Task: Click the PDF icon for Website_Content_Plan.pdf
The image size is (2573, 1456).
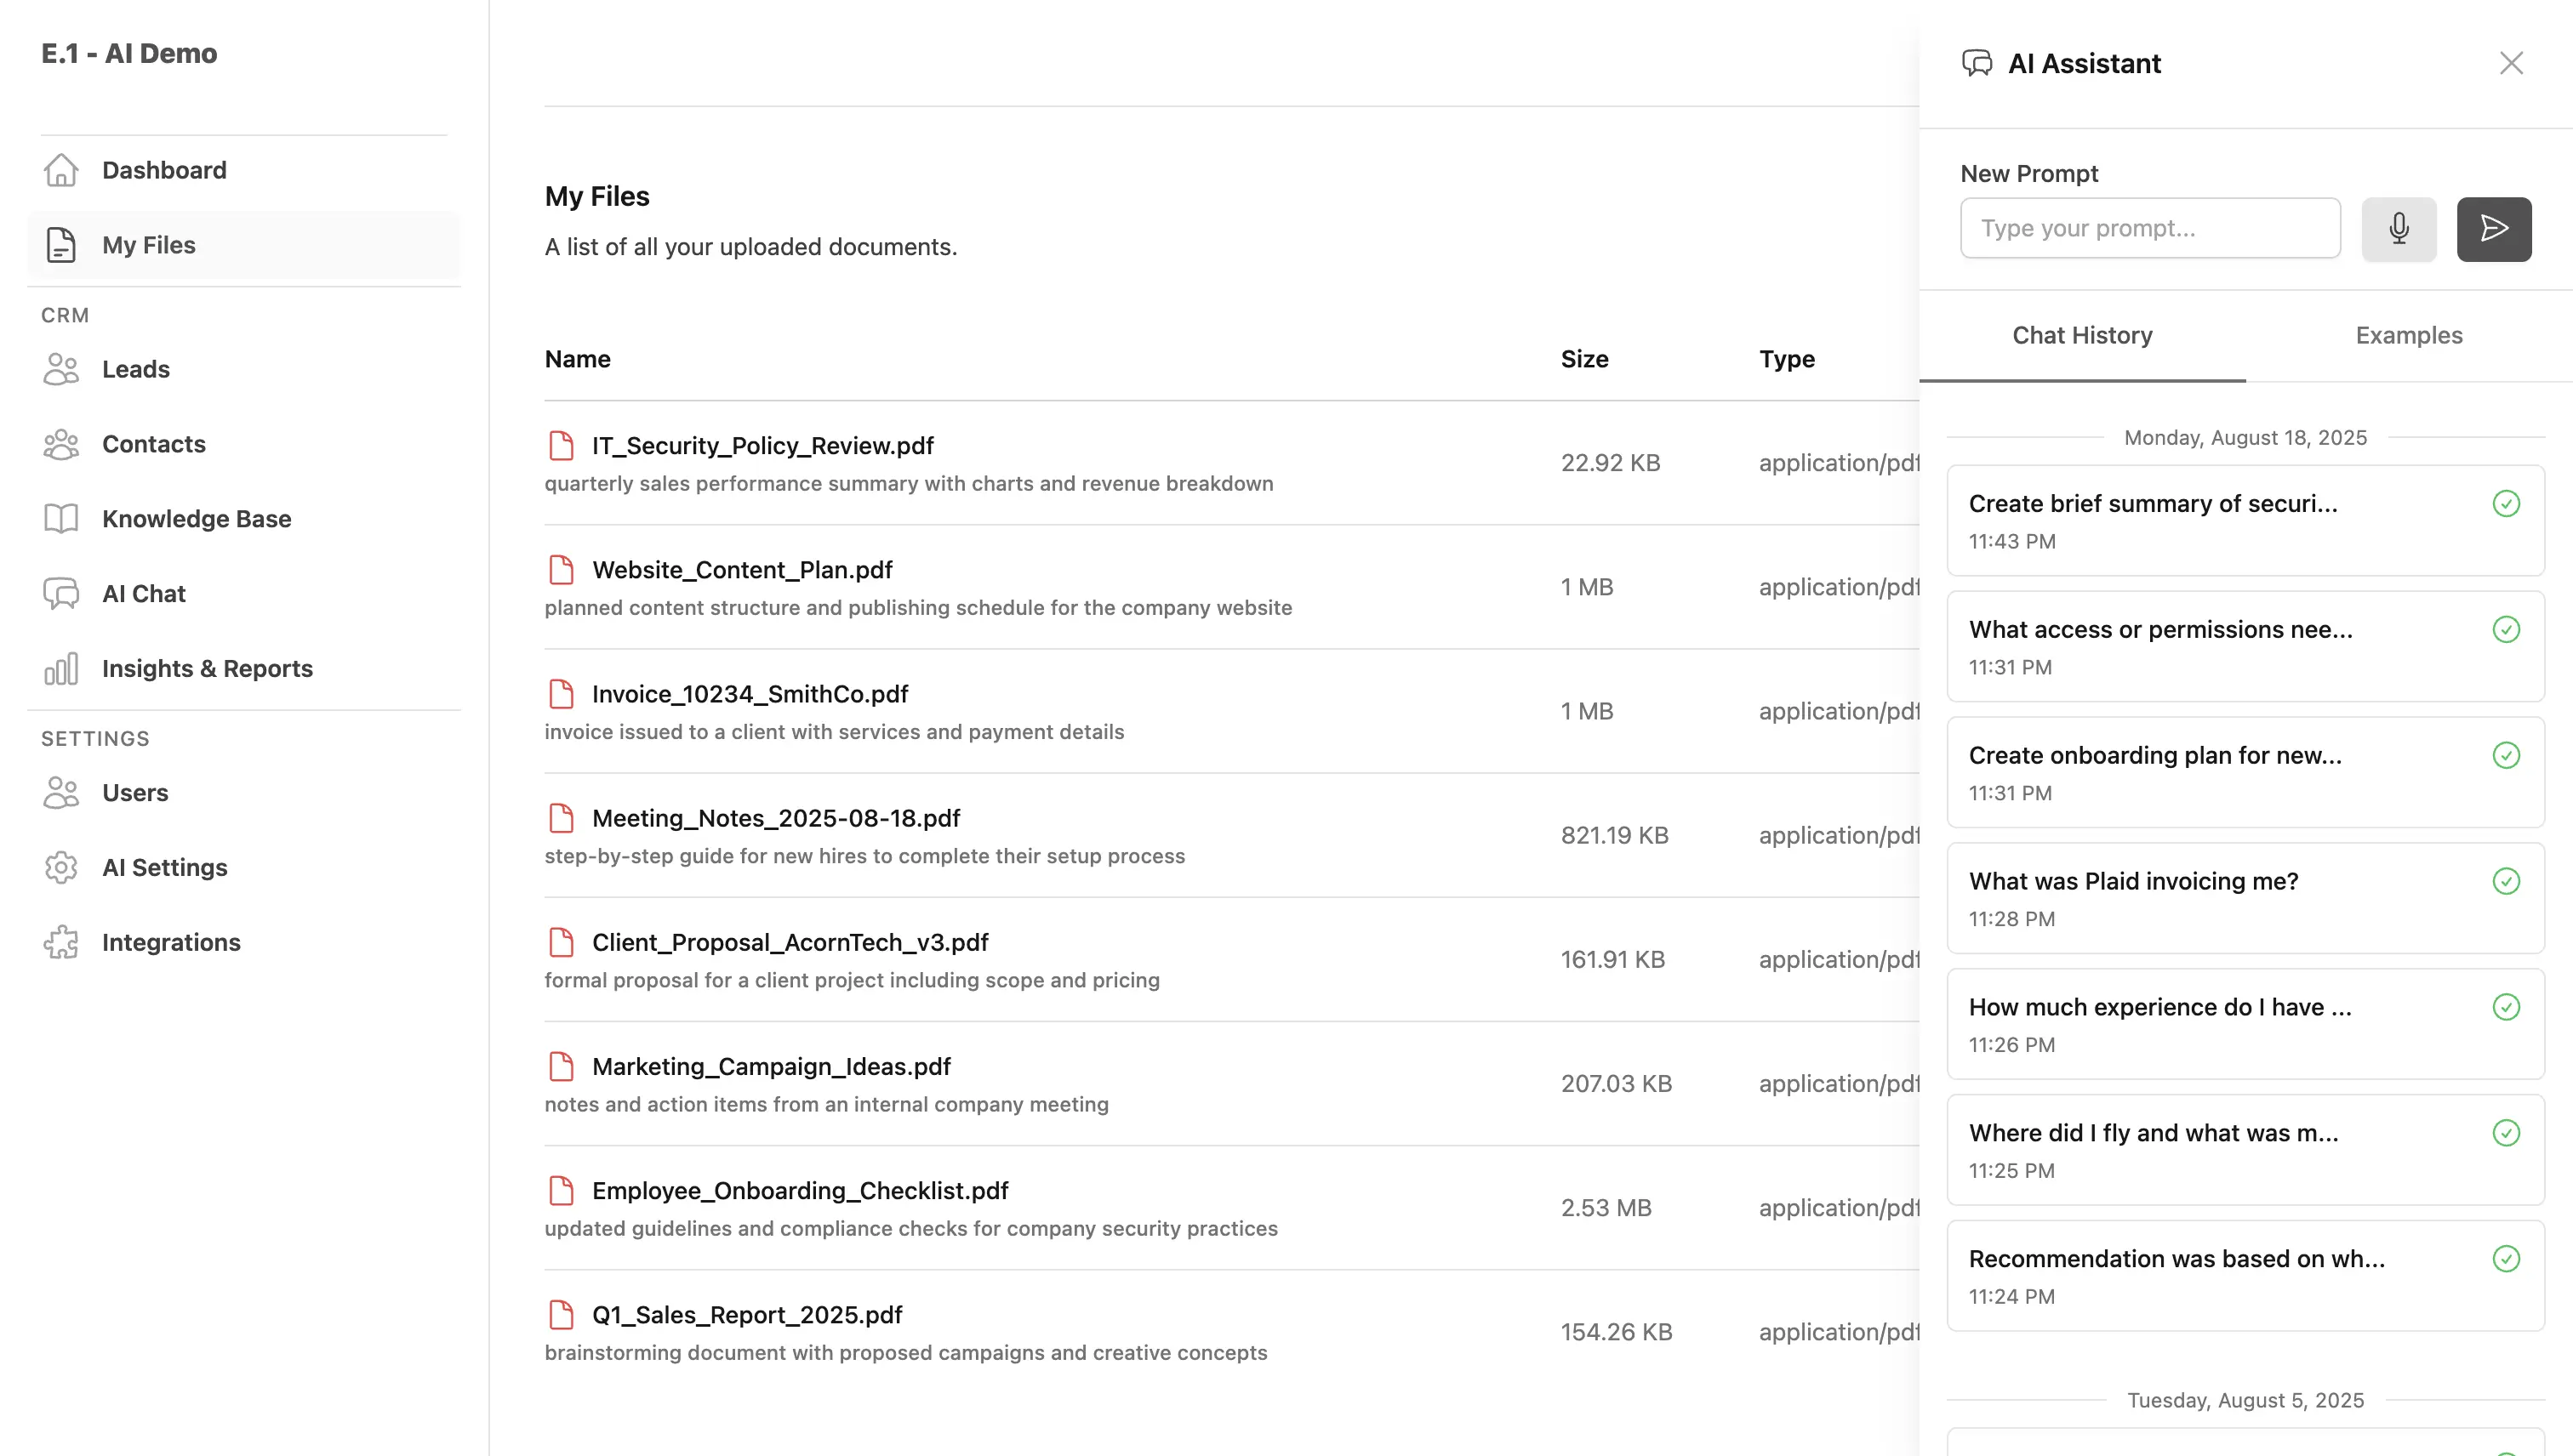Action: pos(562,570)
